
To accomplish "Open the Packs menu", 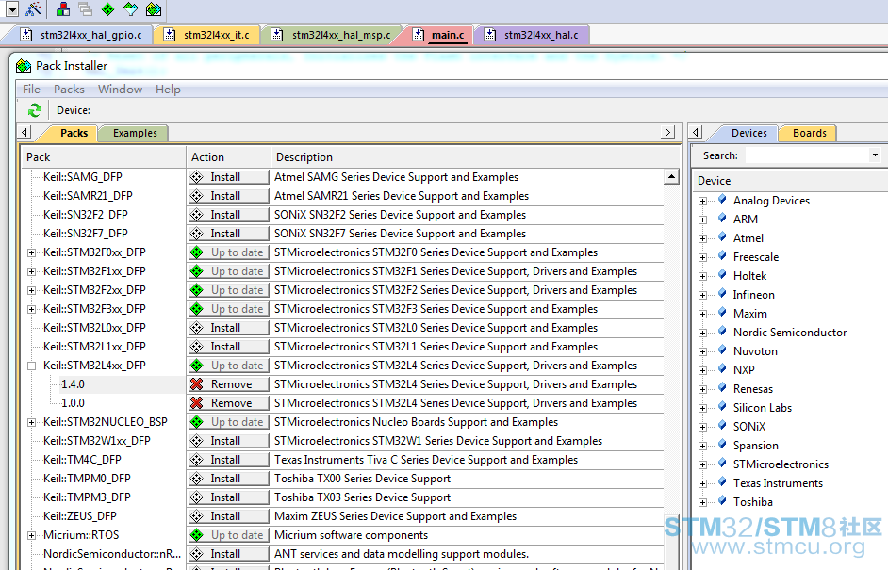I will click(x=69, y=89).
